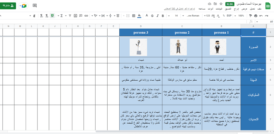Open the name box dropdown
The image size is (274, 134).
pos(257,22)
